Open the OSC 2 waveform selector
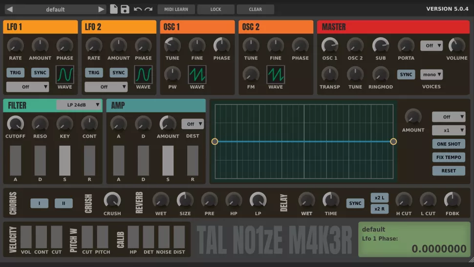 click(x=276, y=74)
